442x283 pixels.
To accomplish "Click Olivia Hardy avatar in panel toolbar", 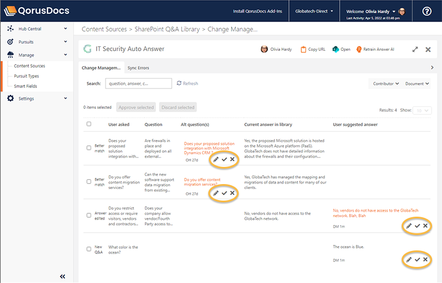I will 264,49.
